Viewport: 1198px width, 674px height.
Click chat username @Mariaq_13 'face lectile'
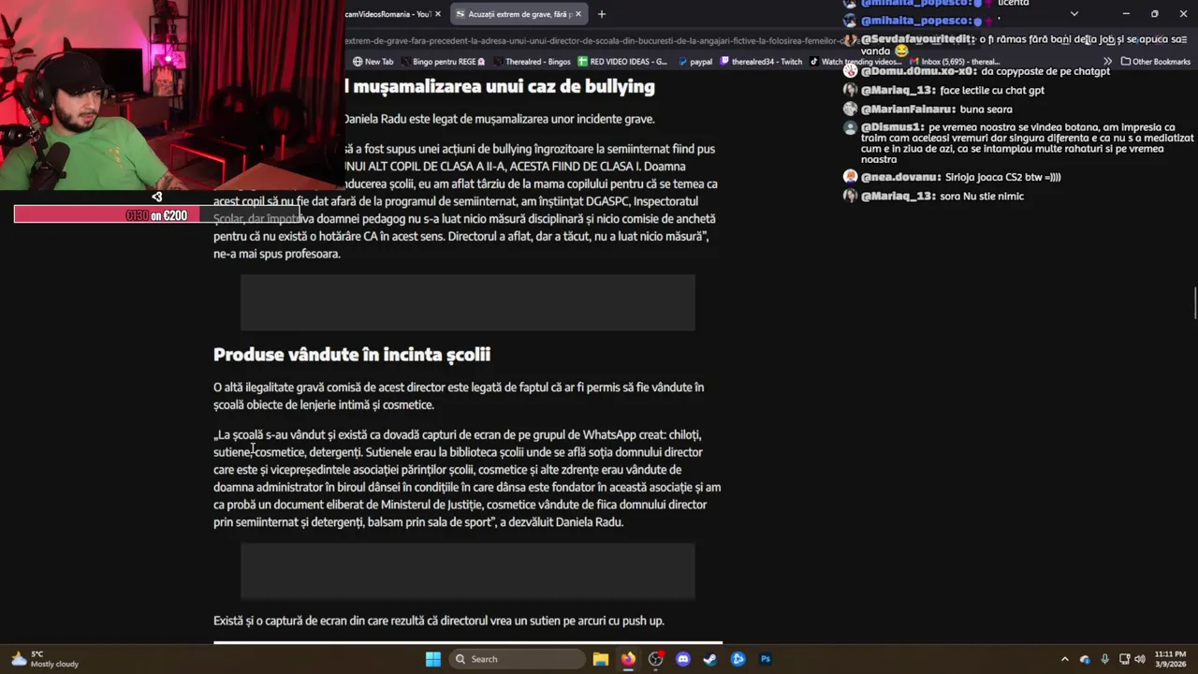point(898,91)
